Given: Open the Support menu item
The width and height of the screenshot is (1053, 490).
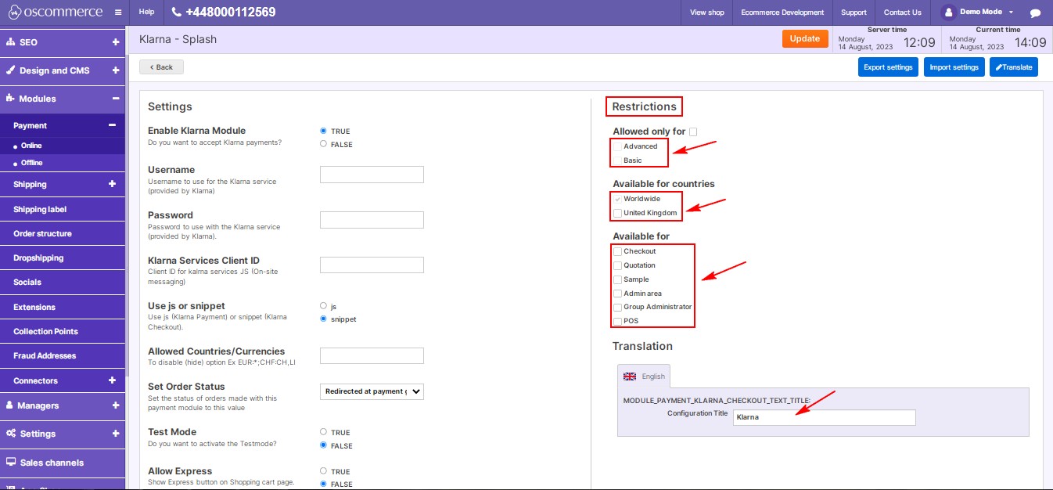Looking at the screenshot, I should point(854,13).
